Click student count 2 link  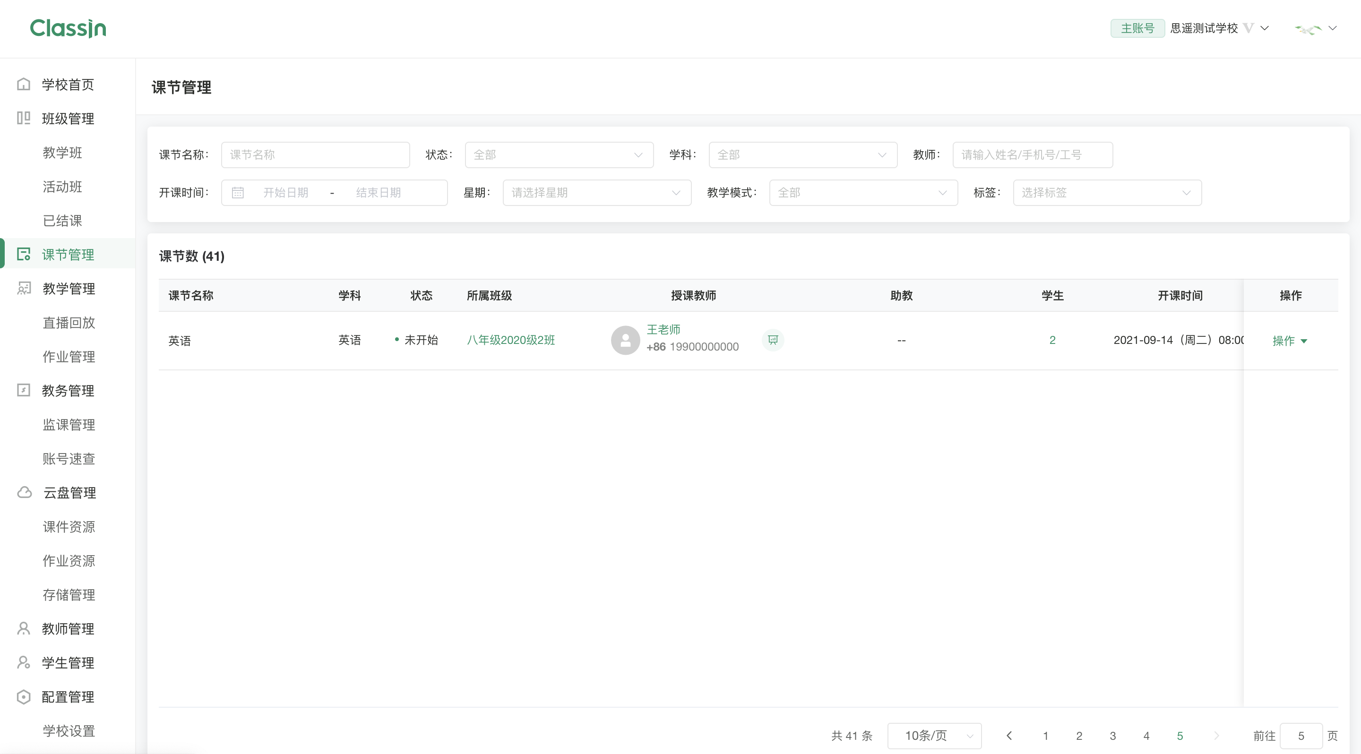pyautogui.click(x=1052, y=340)
